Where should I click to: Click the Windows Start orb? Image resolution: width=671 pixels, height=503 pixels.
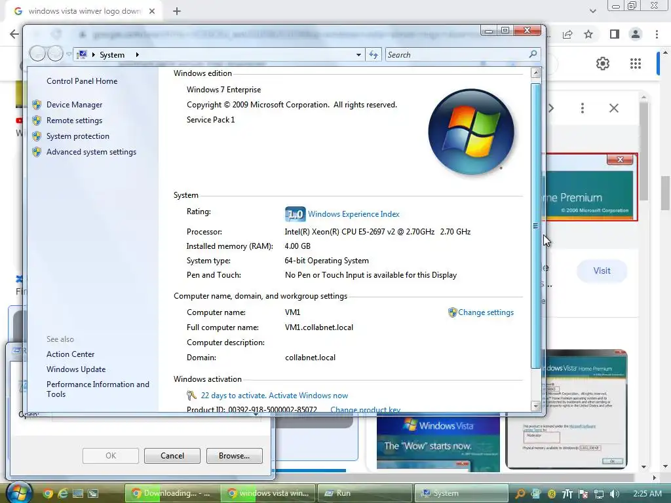(x=18, y=493)
